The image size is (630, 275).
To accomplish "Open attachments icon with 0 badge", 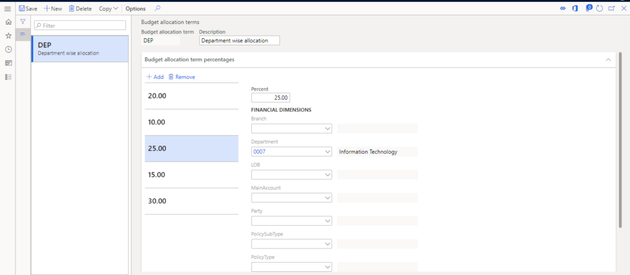I will pyautogui.click(x=588, y=9).
